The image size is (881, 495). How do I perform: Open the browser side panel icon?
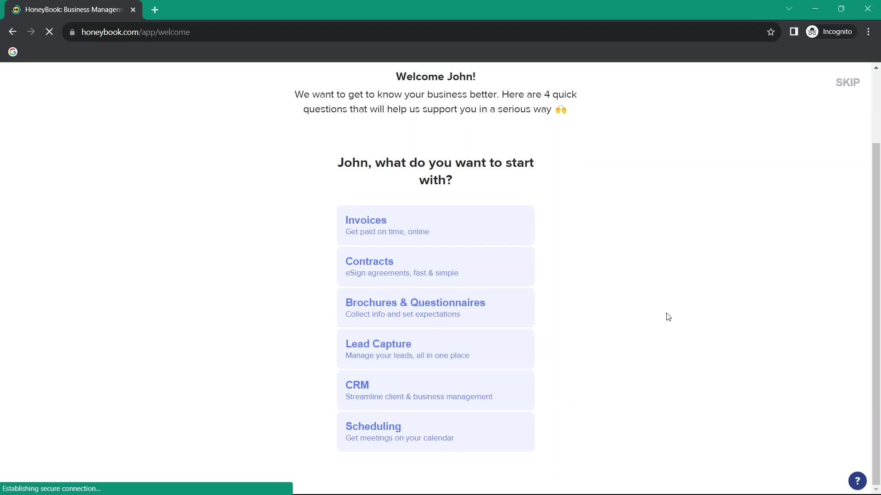tap(794, 32)
